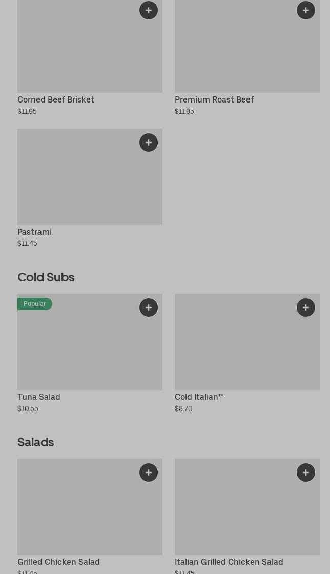This screenshot has width=330, height=574.
Task: Add Tuna Salad using plus button
Action: (149, 307)
